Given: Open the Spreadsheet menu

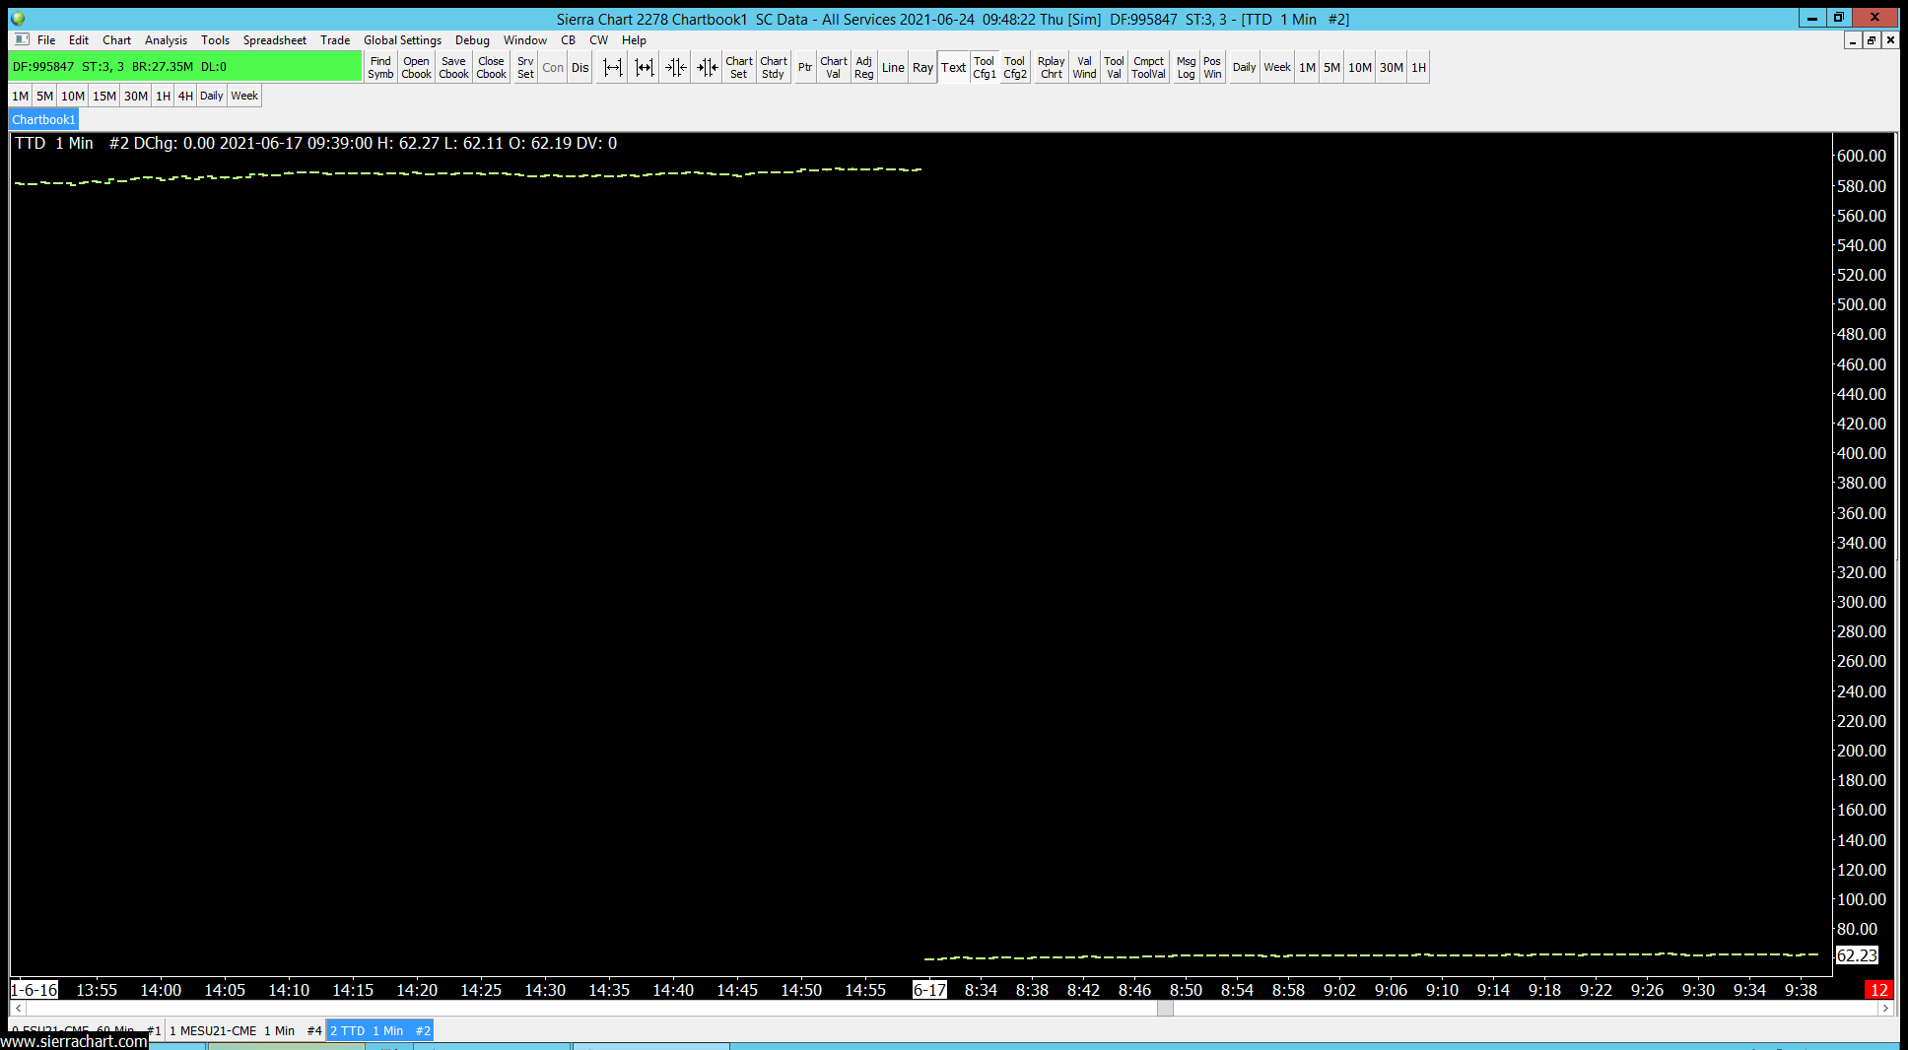Looking at the screenshot, I should (275, 40).
